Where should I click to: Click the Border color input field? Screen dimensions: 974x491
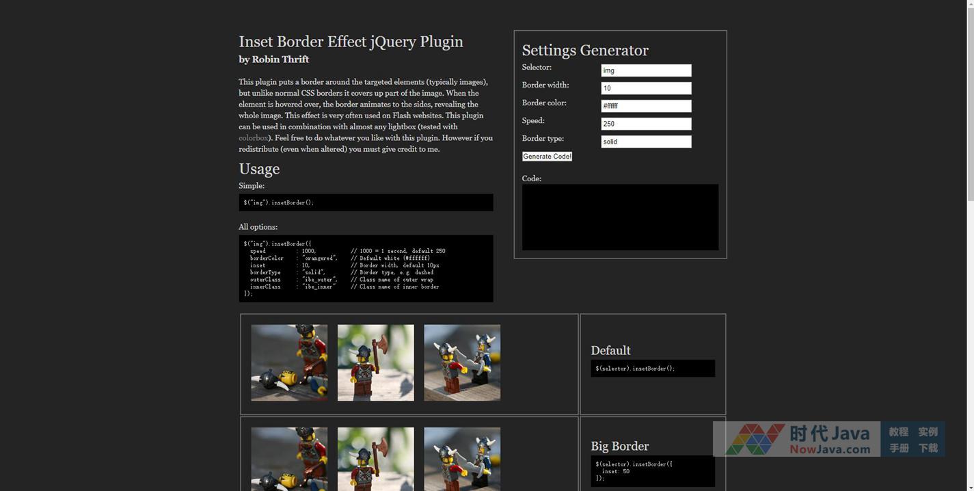click(646, 106)
